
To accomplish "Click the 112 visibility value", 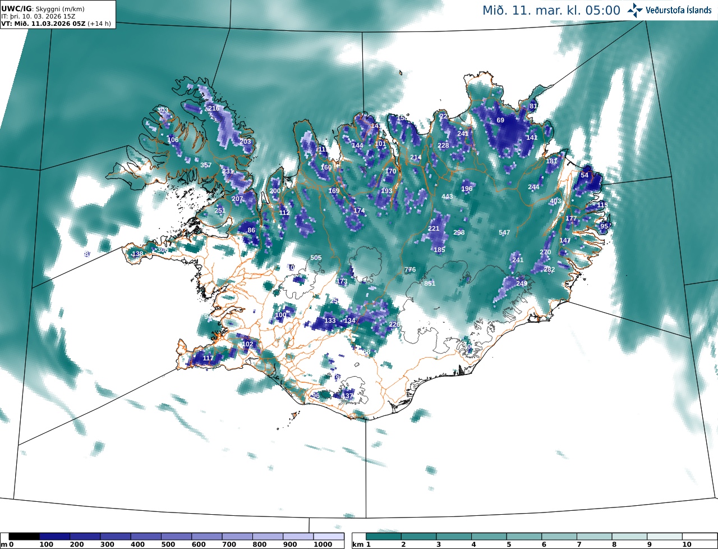I will pos(284,213).
